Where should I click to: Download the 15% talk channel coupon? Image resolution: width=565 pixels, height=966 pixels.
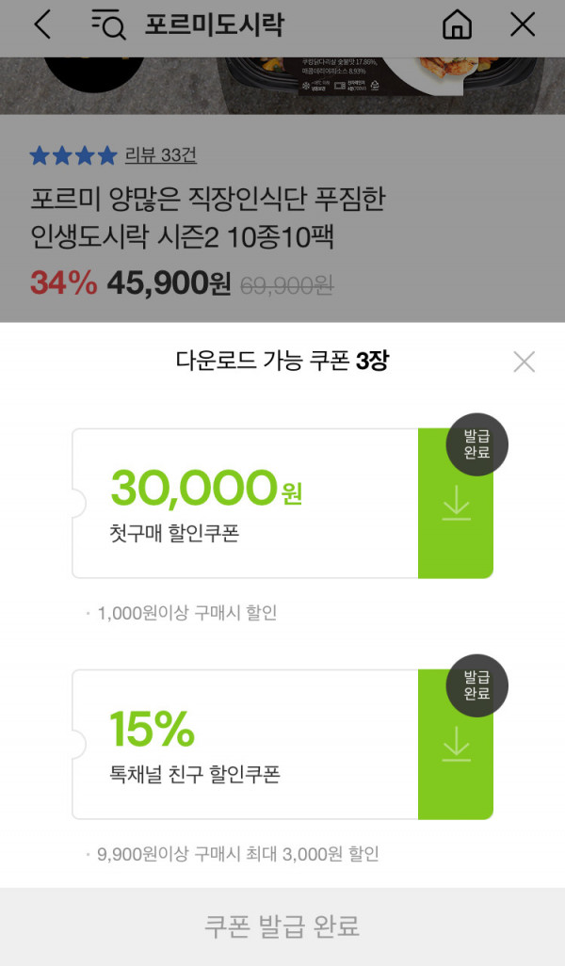coord(456,744)
